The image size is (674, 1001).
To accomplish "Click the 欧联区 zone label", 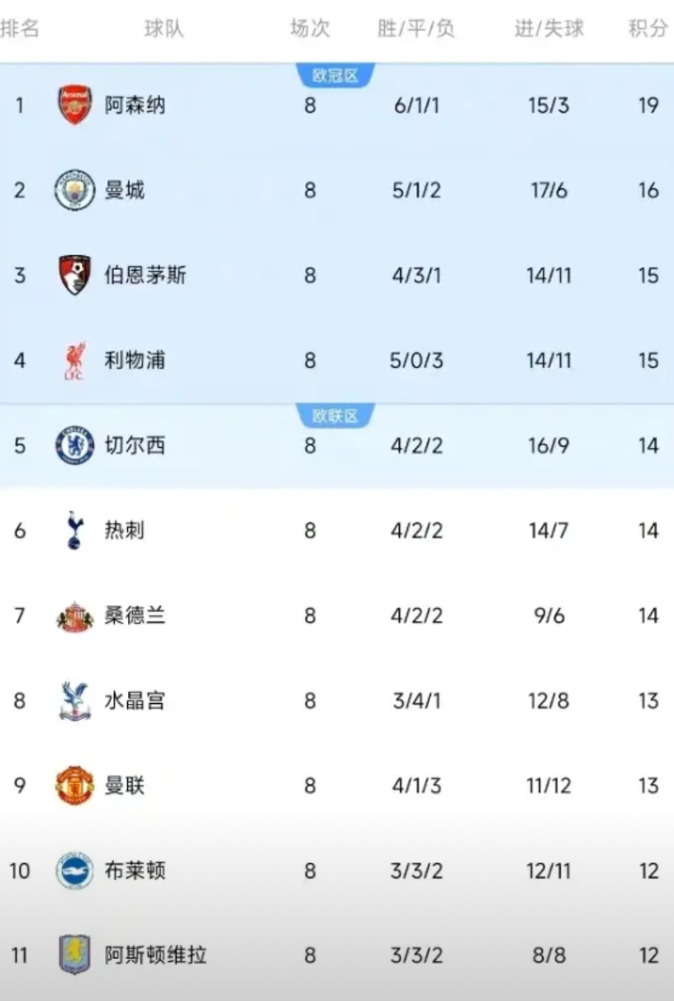I will tap(335, 416).
